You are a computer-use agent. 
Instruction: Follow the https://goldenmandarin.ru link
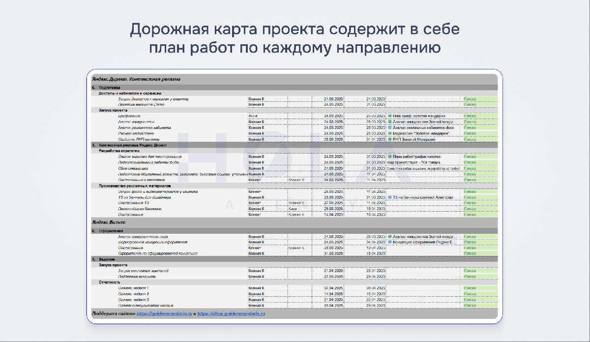164,313
